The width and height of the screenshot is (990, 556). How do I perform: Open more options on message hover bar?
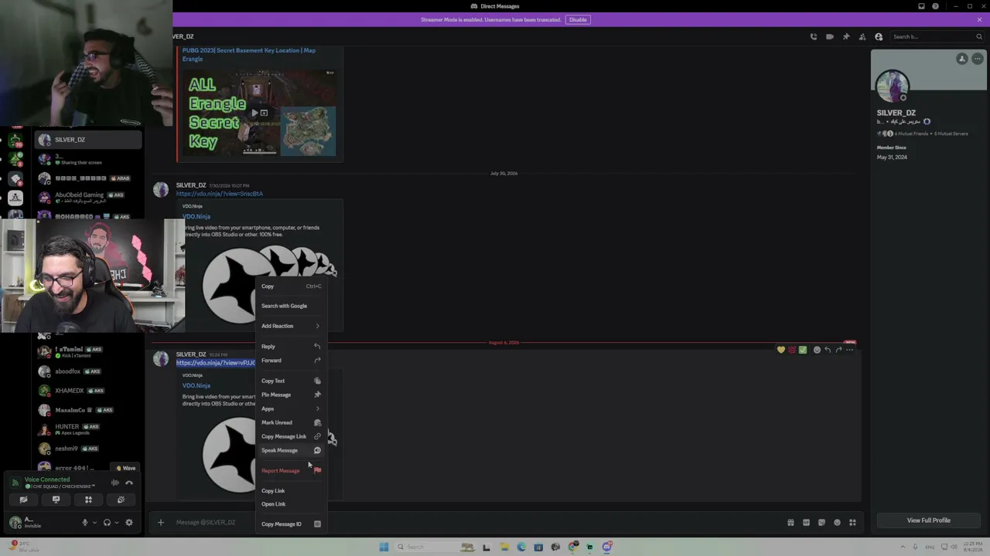(x=849, y=350)
